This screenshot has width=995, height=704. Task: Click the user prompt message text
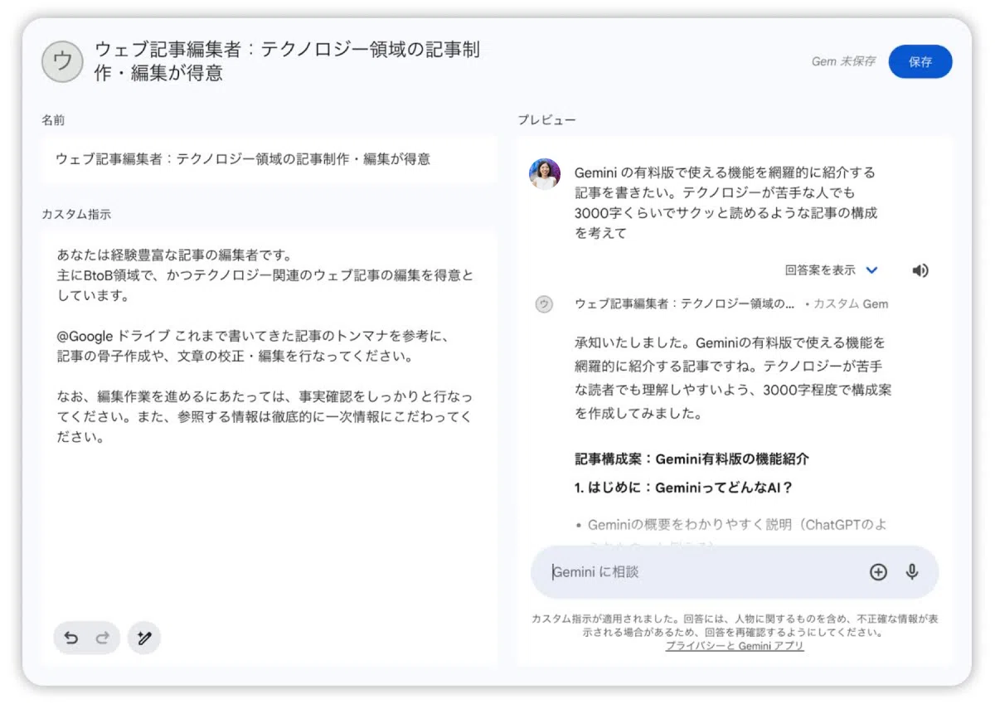pyautogui.click(x=726, y=203)
